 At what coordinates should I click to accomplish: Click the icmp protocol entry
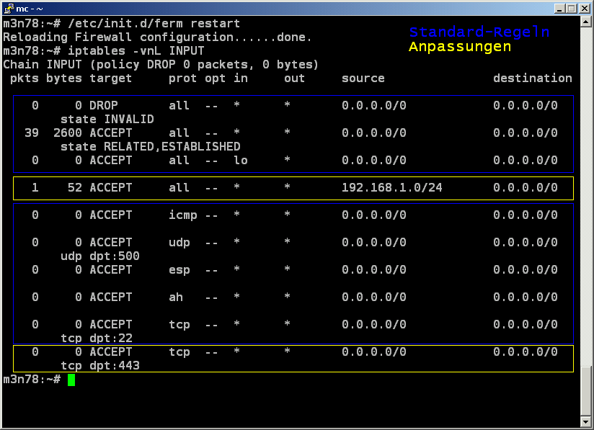[183, 215]
